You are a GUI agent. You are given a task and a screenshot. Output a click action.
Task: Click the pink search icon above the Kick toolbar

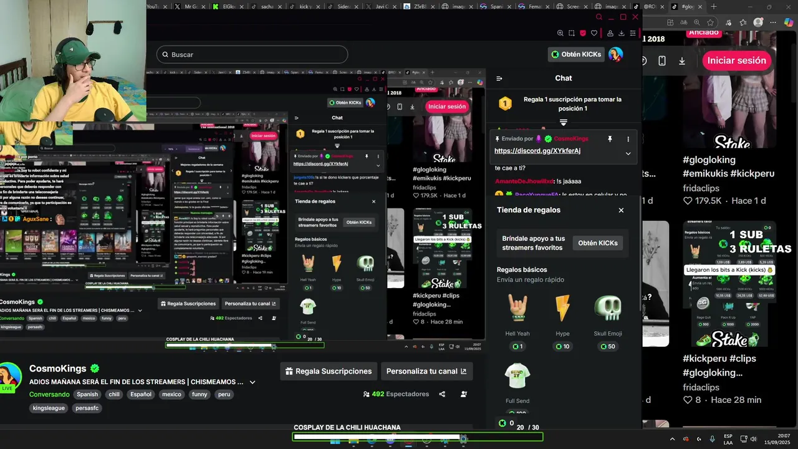tap(599, 17)
